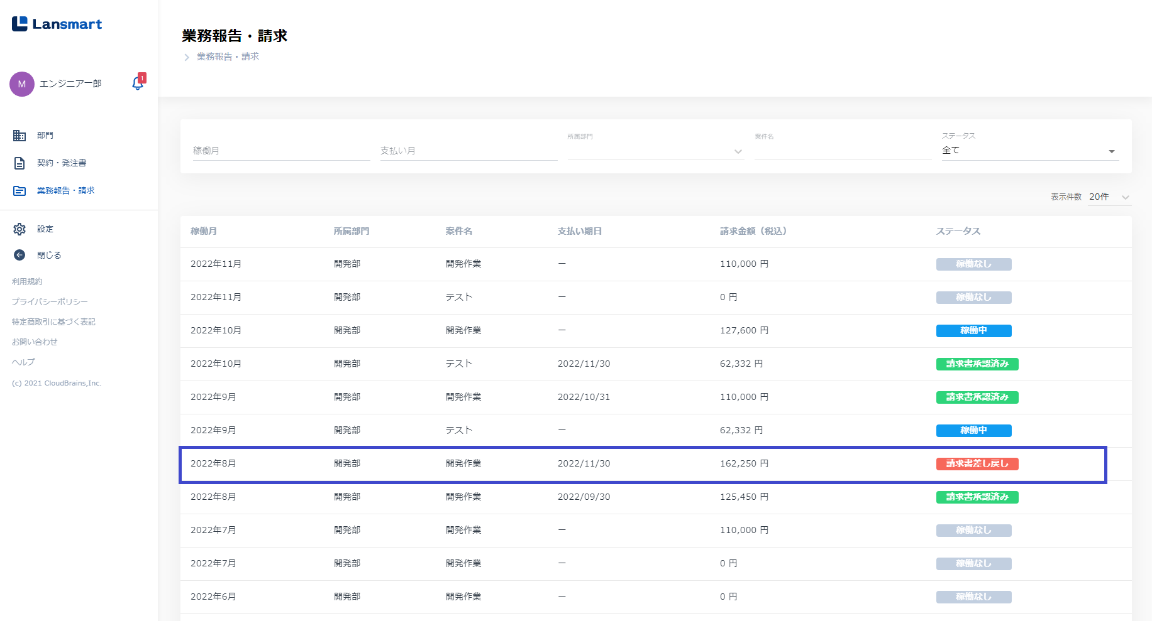
Task: Click the purple M user avatar
Action: click(x=22, y=84)
